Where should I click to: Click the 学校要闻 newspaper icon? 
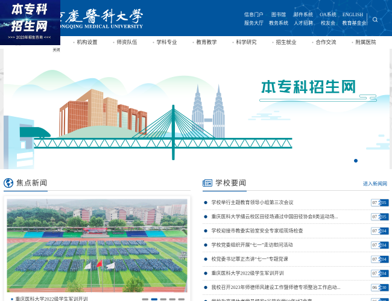point(207,183)
